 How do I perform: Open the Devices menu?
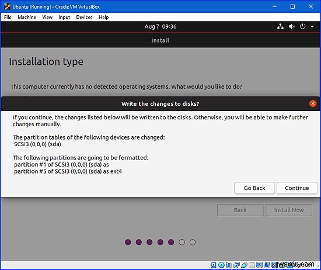coord(84,17)
